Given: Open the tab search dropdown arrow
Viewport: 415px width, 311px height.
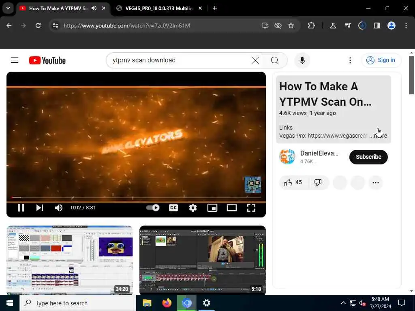Looking at the screenshot, I should (x=8, y=8).
